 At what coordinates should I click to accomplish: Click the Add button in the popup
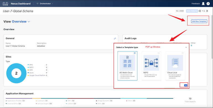186,85
